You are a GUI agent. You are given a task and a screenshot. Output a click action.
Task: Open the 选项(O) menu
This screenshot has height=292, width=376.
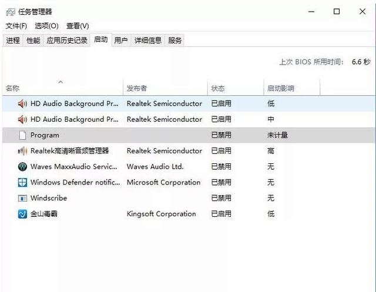click(46, 26)
